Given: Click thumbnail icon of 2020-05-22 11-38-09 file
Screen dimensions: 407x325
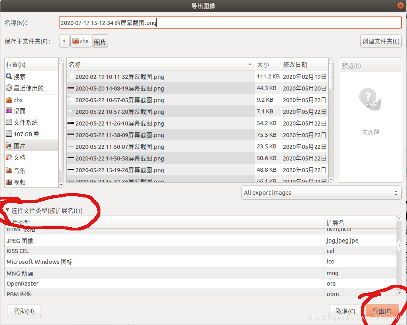Looking at the screenshot, I should pyautogui.click(x=71, y=135).
